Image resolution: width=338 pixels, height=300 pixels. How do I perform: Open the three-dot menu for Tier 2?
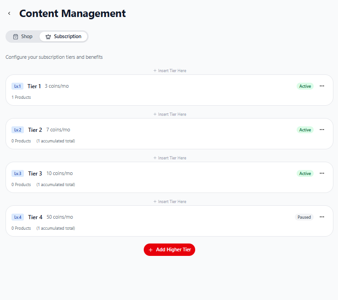pos(322,130)
